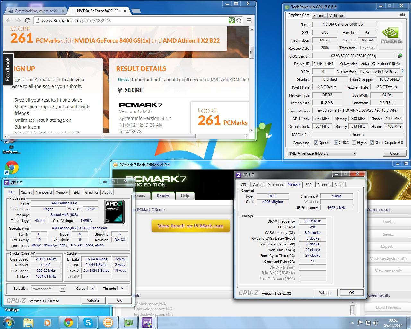Viewport: 411px width, 329px height.
Task: Click the GPU-Z screenshot camera icon
Action: point(402,15)
